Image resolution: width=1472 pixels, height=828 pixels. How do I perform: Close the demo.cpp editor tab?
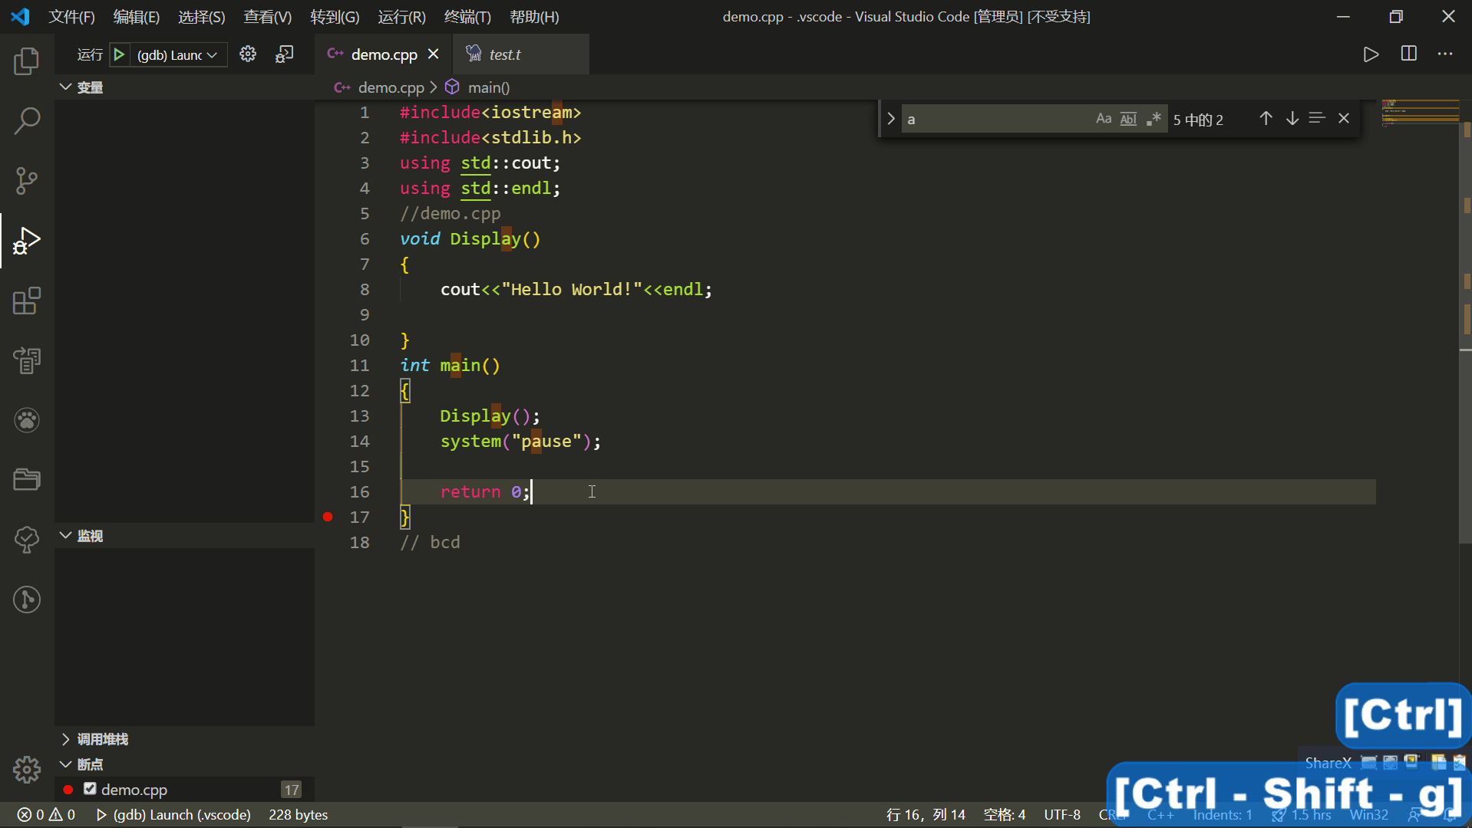tap(434, 54)
